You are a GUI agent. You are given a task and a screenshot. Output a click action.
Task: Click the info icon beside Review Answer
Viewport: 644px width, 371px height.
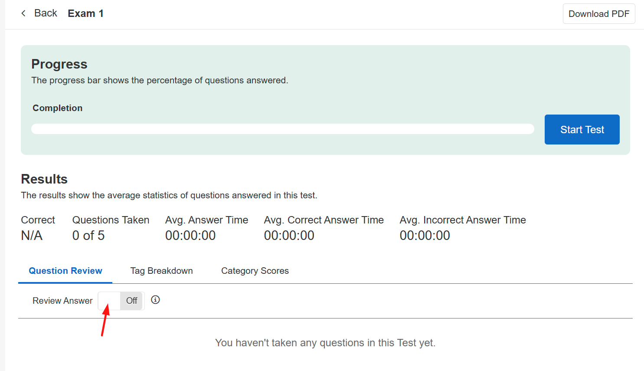coord(155,300)
